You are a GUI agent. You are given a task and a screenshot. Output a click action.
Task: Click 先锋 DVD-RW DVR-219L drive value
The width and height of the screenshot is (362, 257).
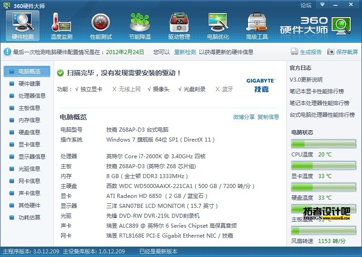point(153,216)
